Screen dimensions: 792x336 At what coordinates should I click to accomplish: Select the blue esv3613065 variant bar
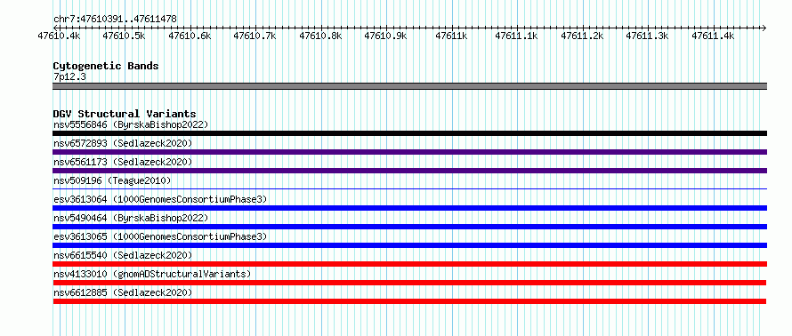coord(410,245)
